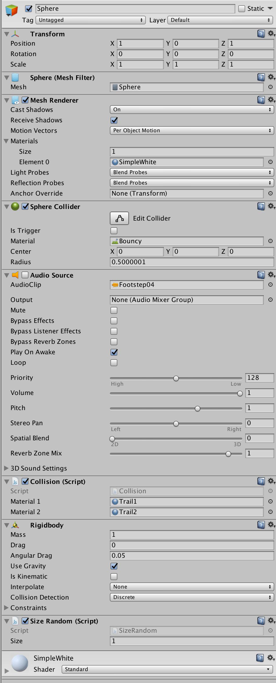Click the Edit Collider button
Screen dimensions: 276x683
point(119,218)
